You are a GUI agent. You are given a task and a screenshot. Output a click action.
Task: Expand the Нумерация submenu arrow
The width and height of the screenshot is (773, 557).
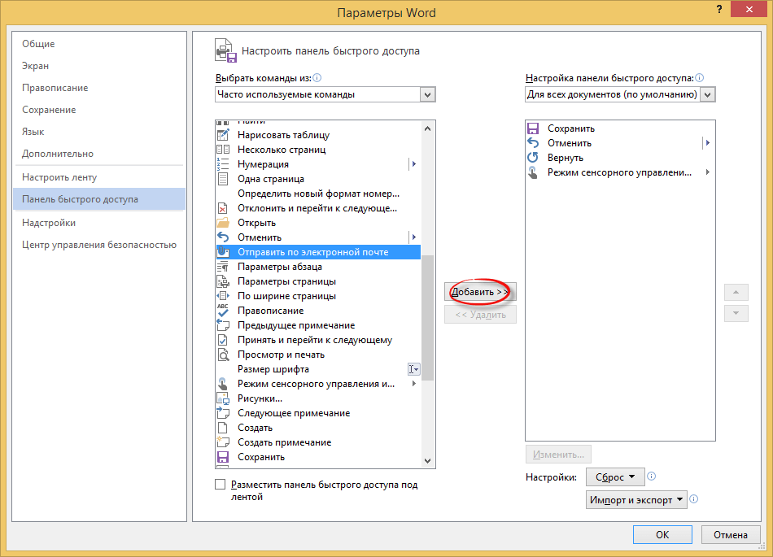[x=414, y=164]
